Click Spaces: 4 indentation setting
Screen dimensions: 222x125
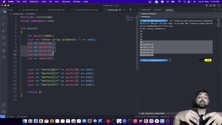pos(165,117)
